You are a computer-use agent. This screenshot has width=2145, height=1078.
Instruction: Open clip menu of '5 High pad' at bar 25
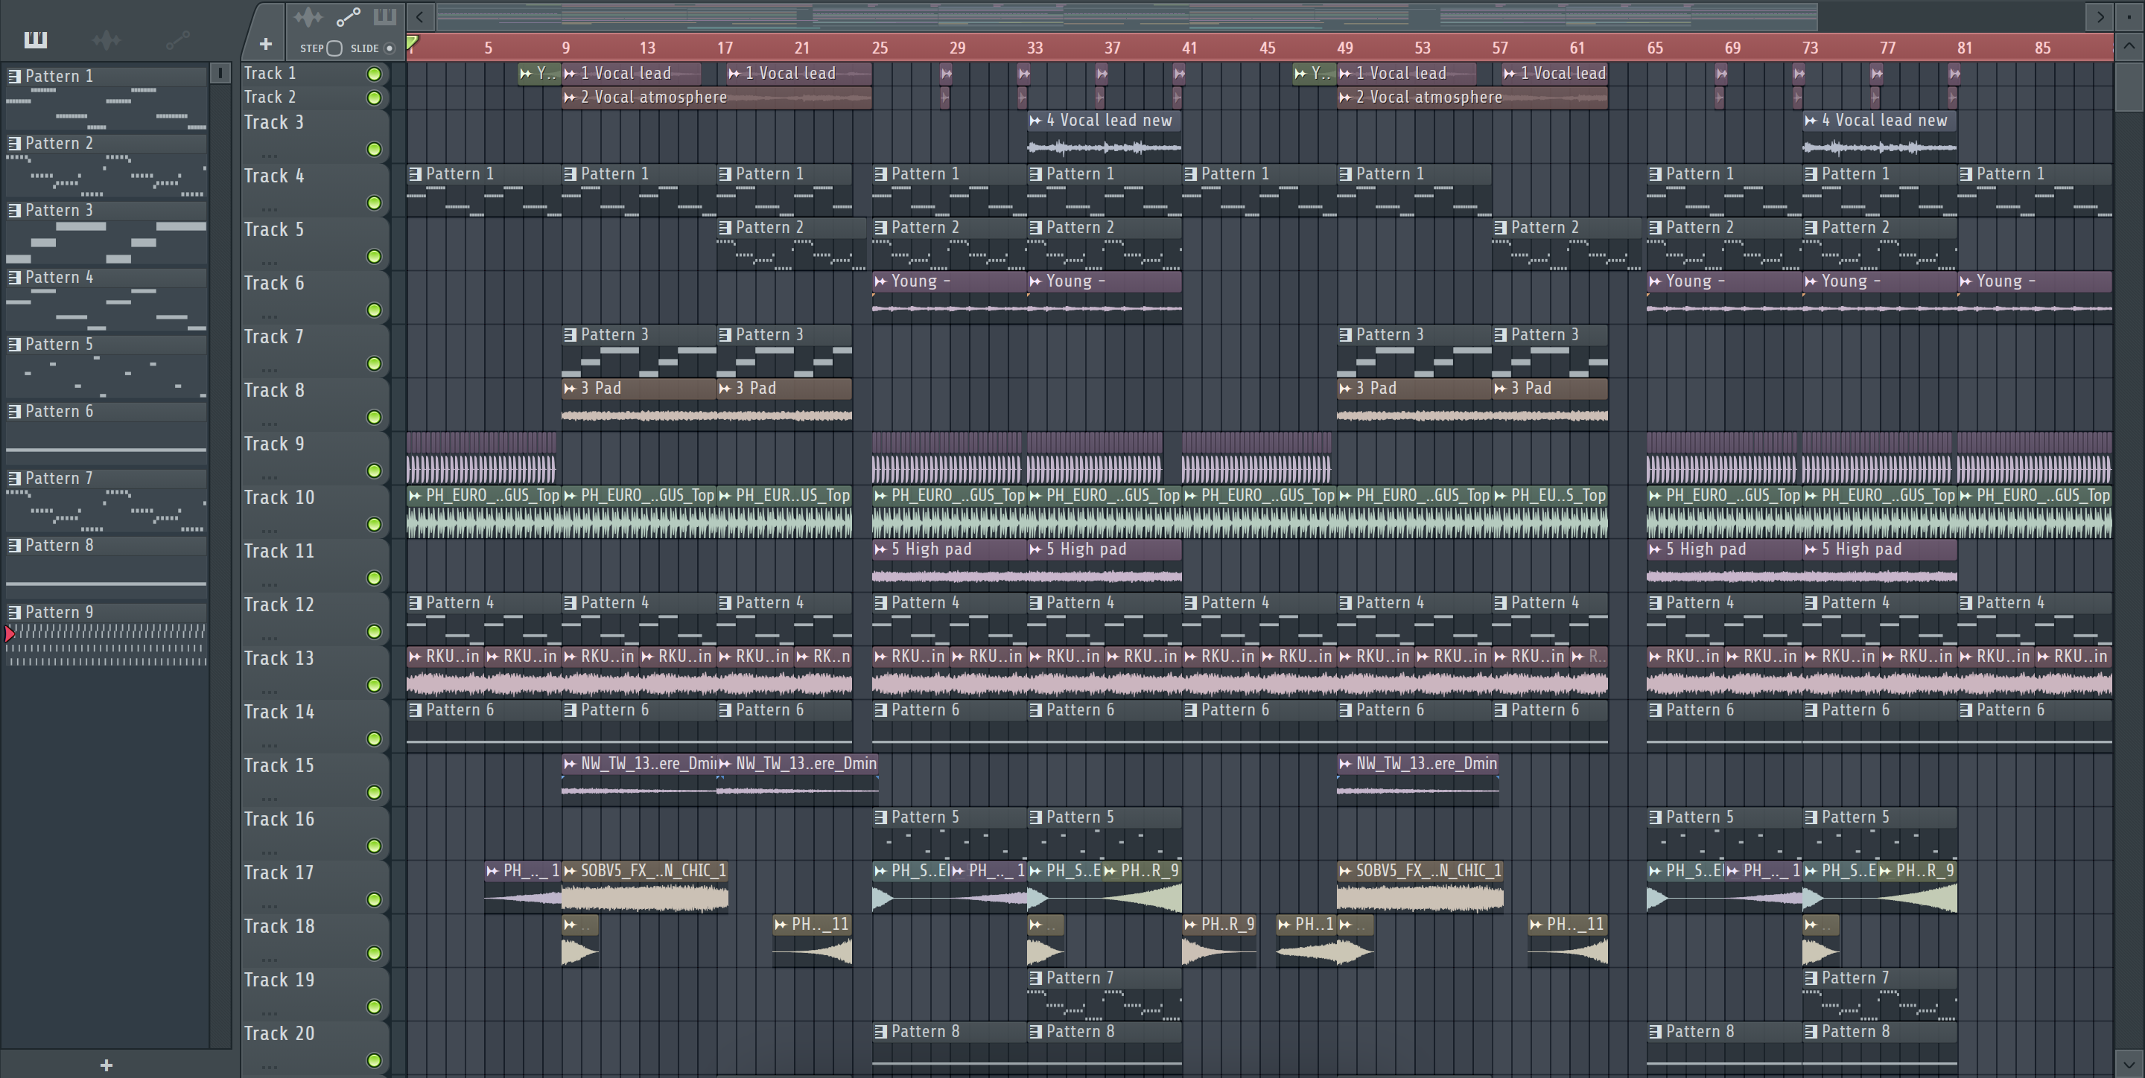click(880, 549)
